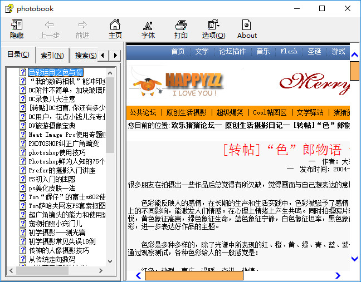Click the 前进 (Forward) arrow icon

coord(82,24)
